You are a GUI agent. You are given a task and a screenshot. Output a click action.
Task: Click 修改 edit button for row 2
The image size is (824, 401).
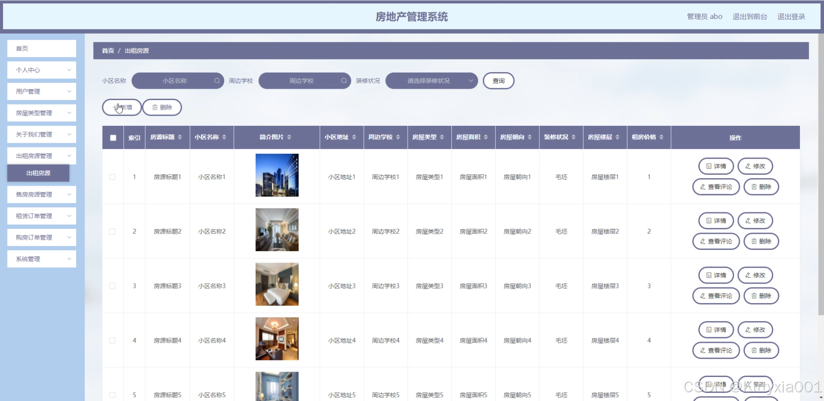coord(755,221)
